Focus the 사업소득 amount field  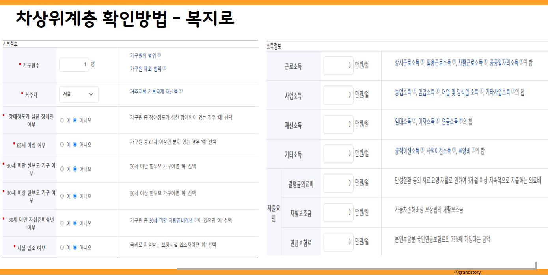click(x=338, y=95)
